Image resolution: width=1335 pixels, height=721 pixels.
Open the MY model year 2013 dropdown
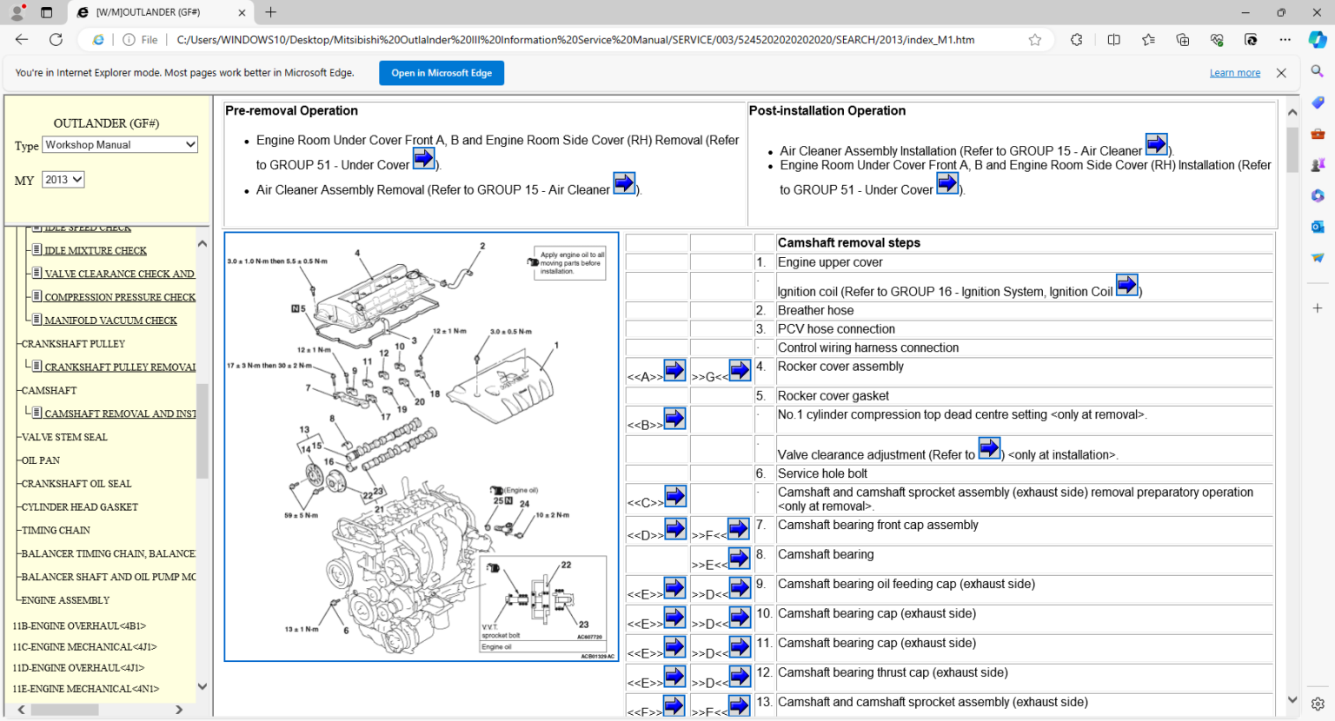[63, 180]
